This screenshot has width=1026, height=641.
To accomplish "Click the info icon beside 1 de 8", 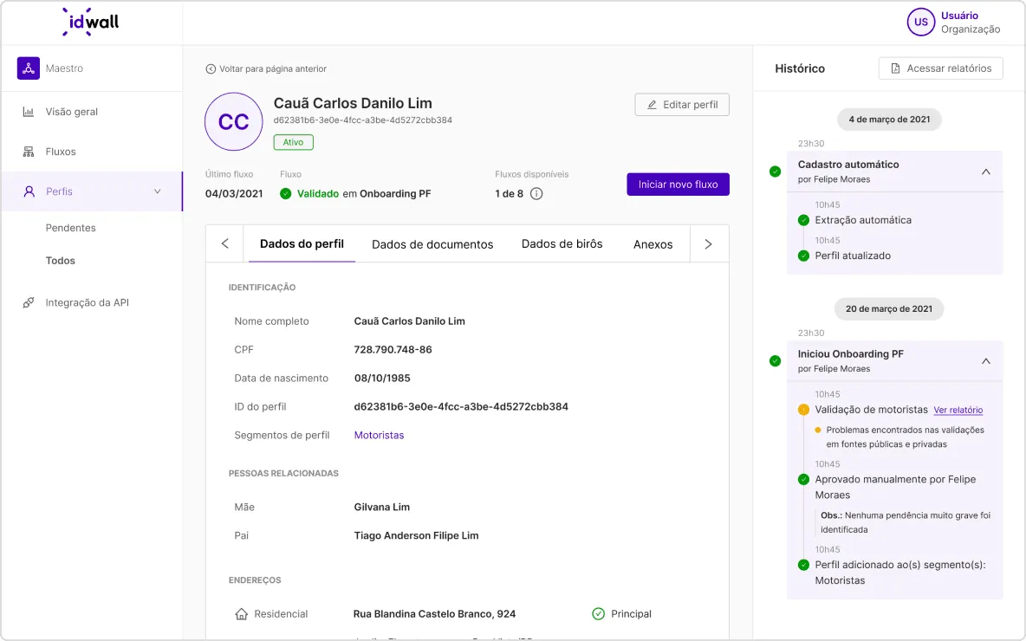I will pyautogui.click(x=536, y=194).
